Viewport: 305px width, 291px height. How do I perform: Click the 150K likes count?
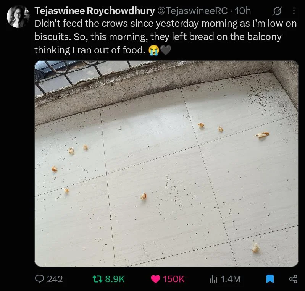(x=174, y=279)
